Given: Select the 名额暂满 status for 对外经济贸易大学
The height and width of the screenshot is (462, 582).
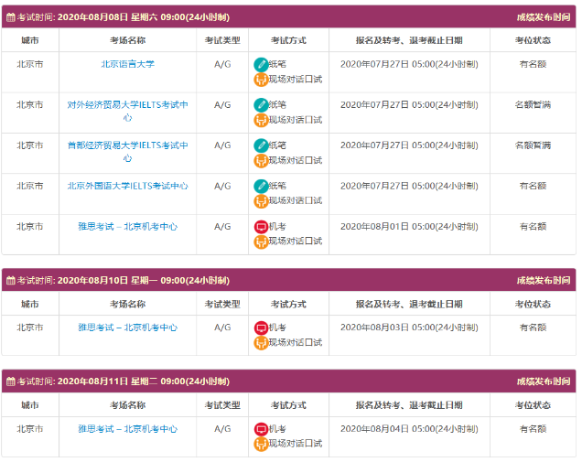Looking at the screenshot, I should [533, 104].
